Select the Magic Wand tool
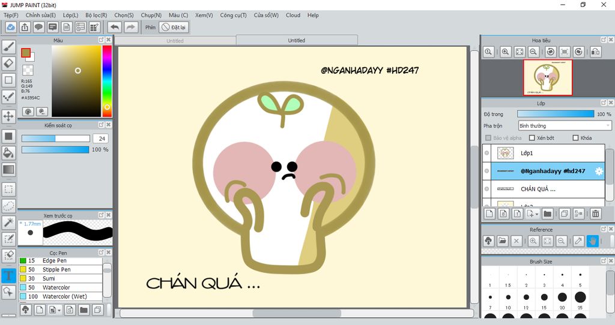The height and width of the screenshot is (325, 615). pyautogui.click(x=8, y=222)
